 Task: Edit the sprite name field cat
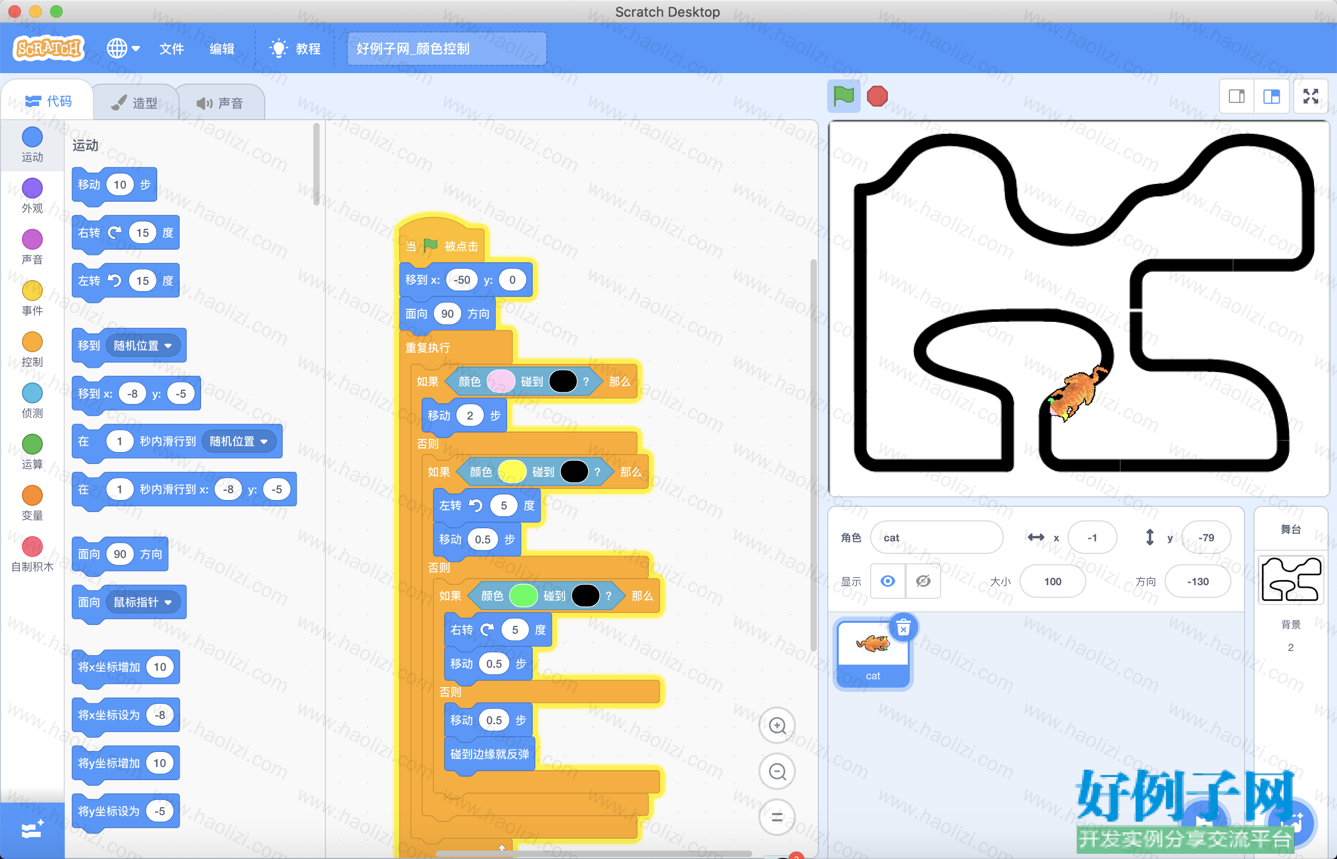point(936,538)
